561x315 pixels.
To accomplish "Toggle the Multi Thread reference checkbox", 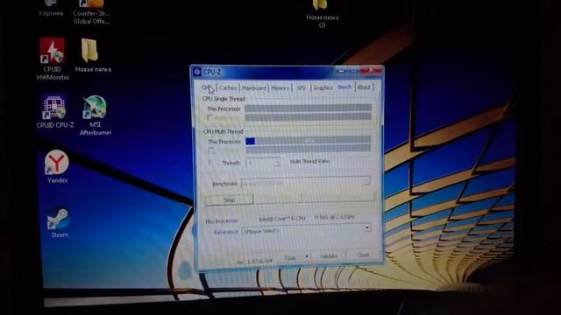I will [211, 150].
